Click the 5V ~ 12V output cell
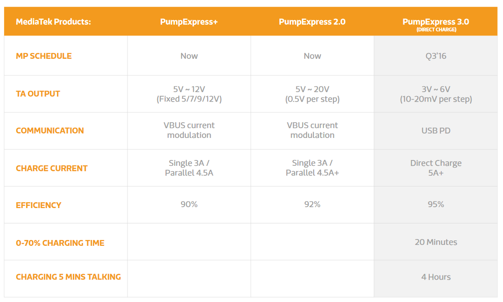 (x=189, y=94)
